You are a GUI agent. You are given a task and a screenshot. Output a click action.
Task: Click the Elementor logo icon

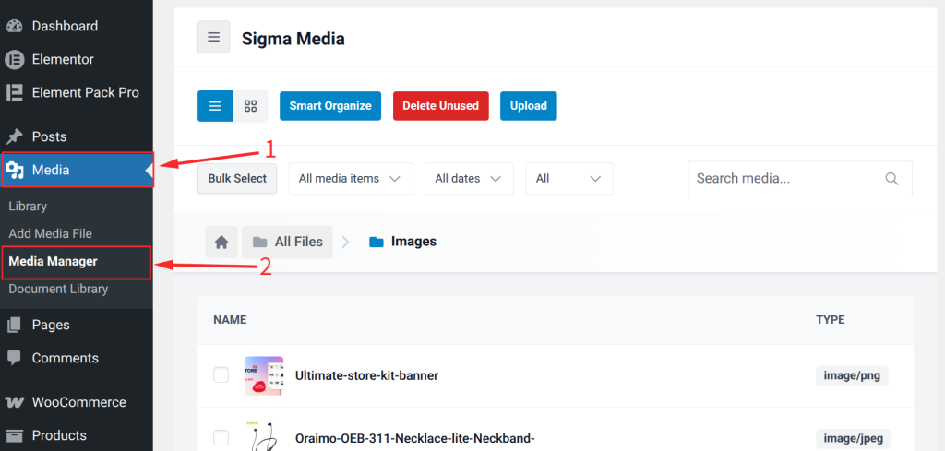click(x=14, y=60)
